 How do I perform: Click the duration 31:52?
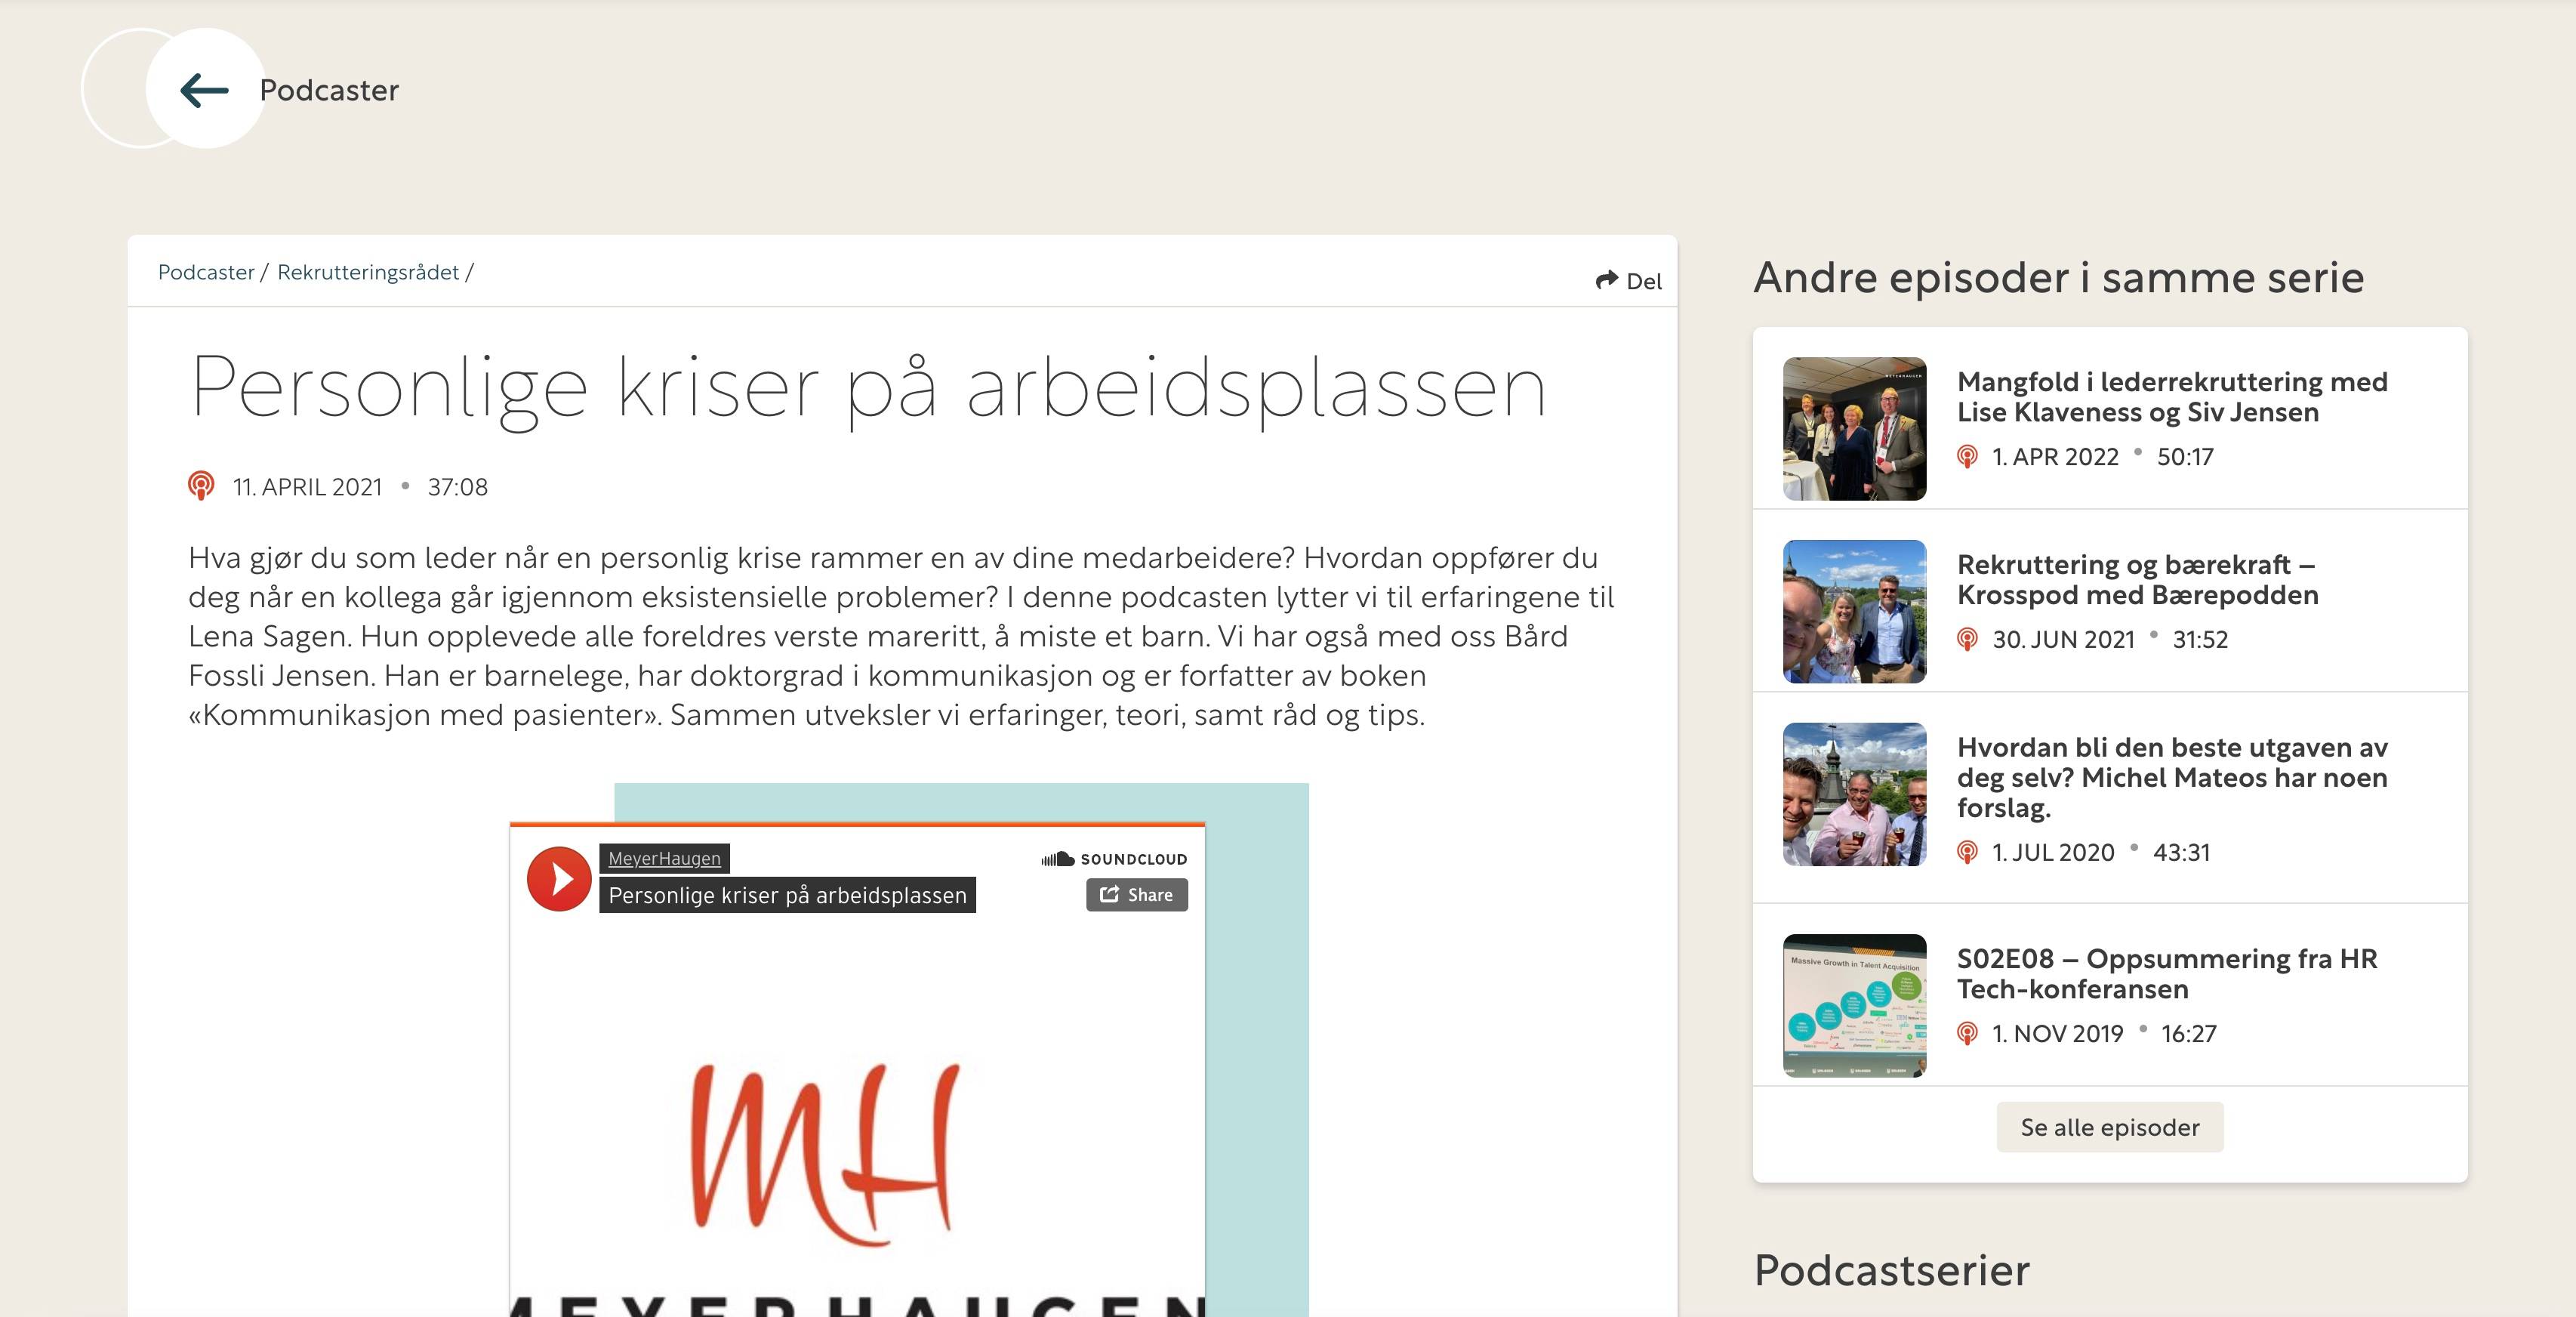tap(2200, 639)
